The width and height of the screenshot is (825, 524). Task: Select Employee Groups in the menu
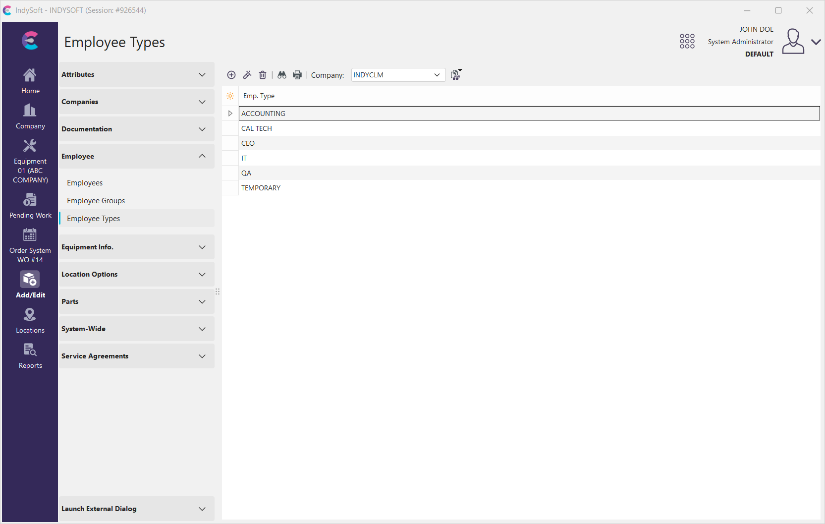[96, 201]
